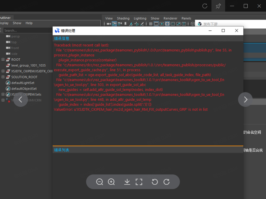The height and width of the screenshot is (199, 266).
Task: Click the zoom out magnifier icon
Action: (x=99, y=182)
